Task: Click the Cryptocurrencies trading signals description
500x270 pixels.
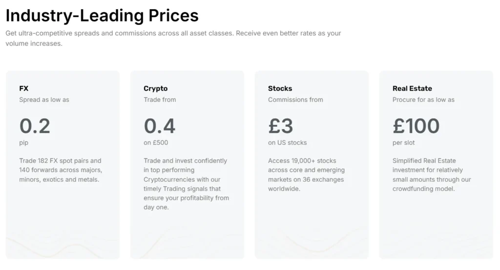Action: coord(186,184)
